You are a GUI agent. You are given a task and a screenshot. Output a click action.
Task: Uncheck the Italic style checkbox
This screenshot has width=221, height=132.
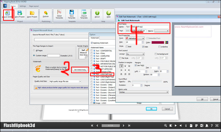pos(143,47)
